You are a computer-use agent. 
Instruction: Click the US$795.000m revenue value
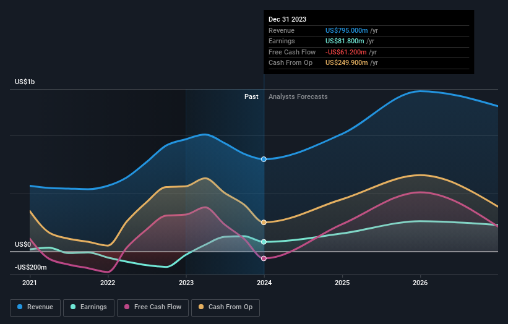347,30
